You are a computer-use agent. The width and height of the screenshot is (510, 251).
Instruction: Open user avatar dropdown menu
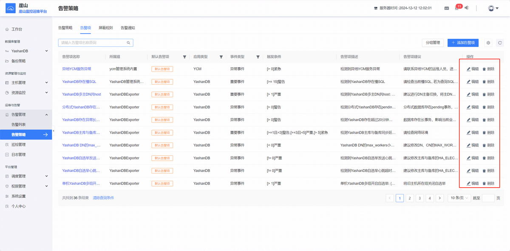[x=493, y=8]
